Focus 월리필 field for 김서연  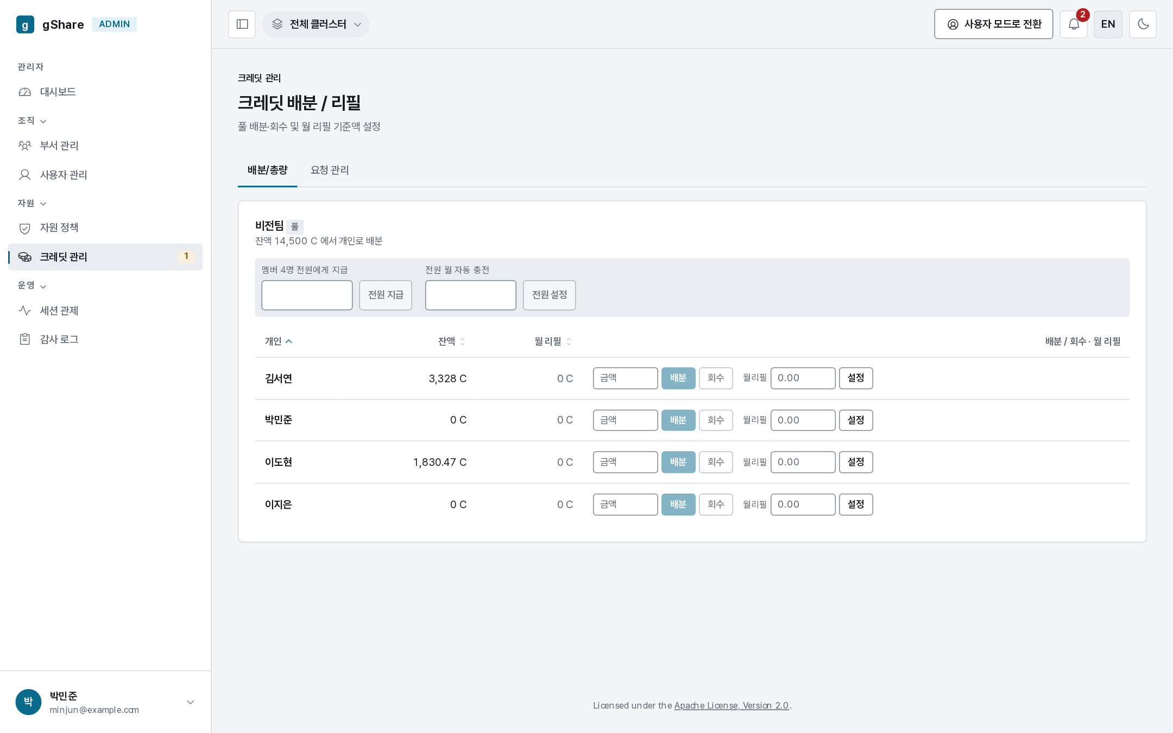[x=803, y=378]
